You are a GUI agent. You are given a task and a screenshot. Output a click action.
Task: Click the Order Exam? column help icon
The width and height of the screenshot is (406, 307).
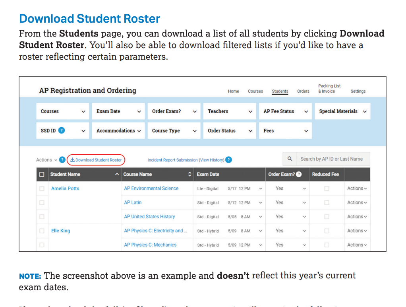(x=299, y=174)
